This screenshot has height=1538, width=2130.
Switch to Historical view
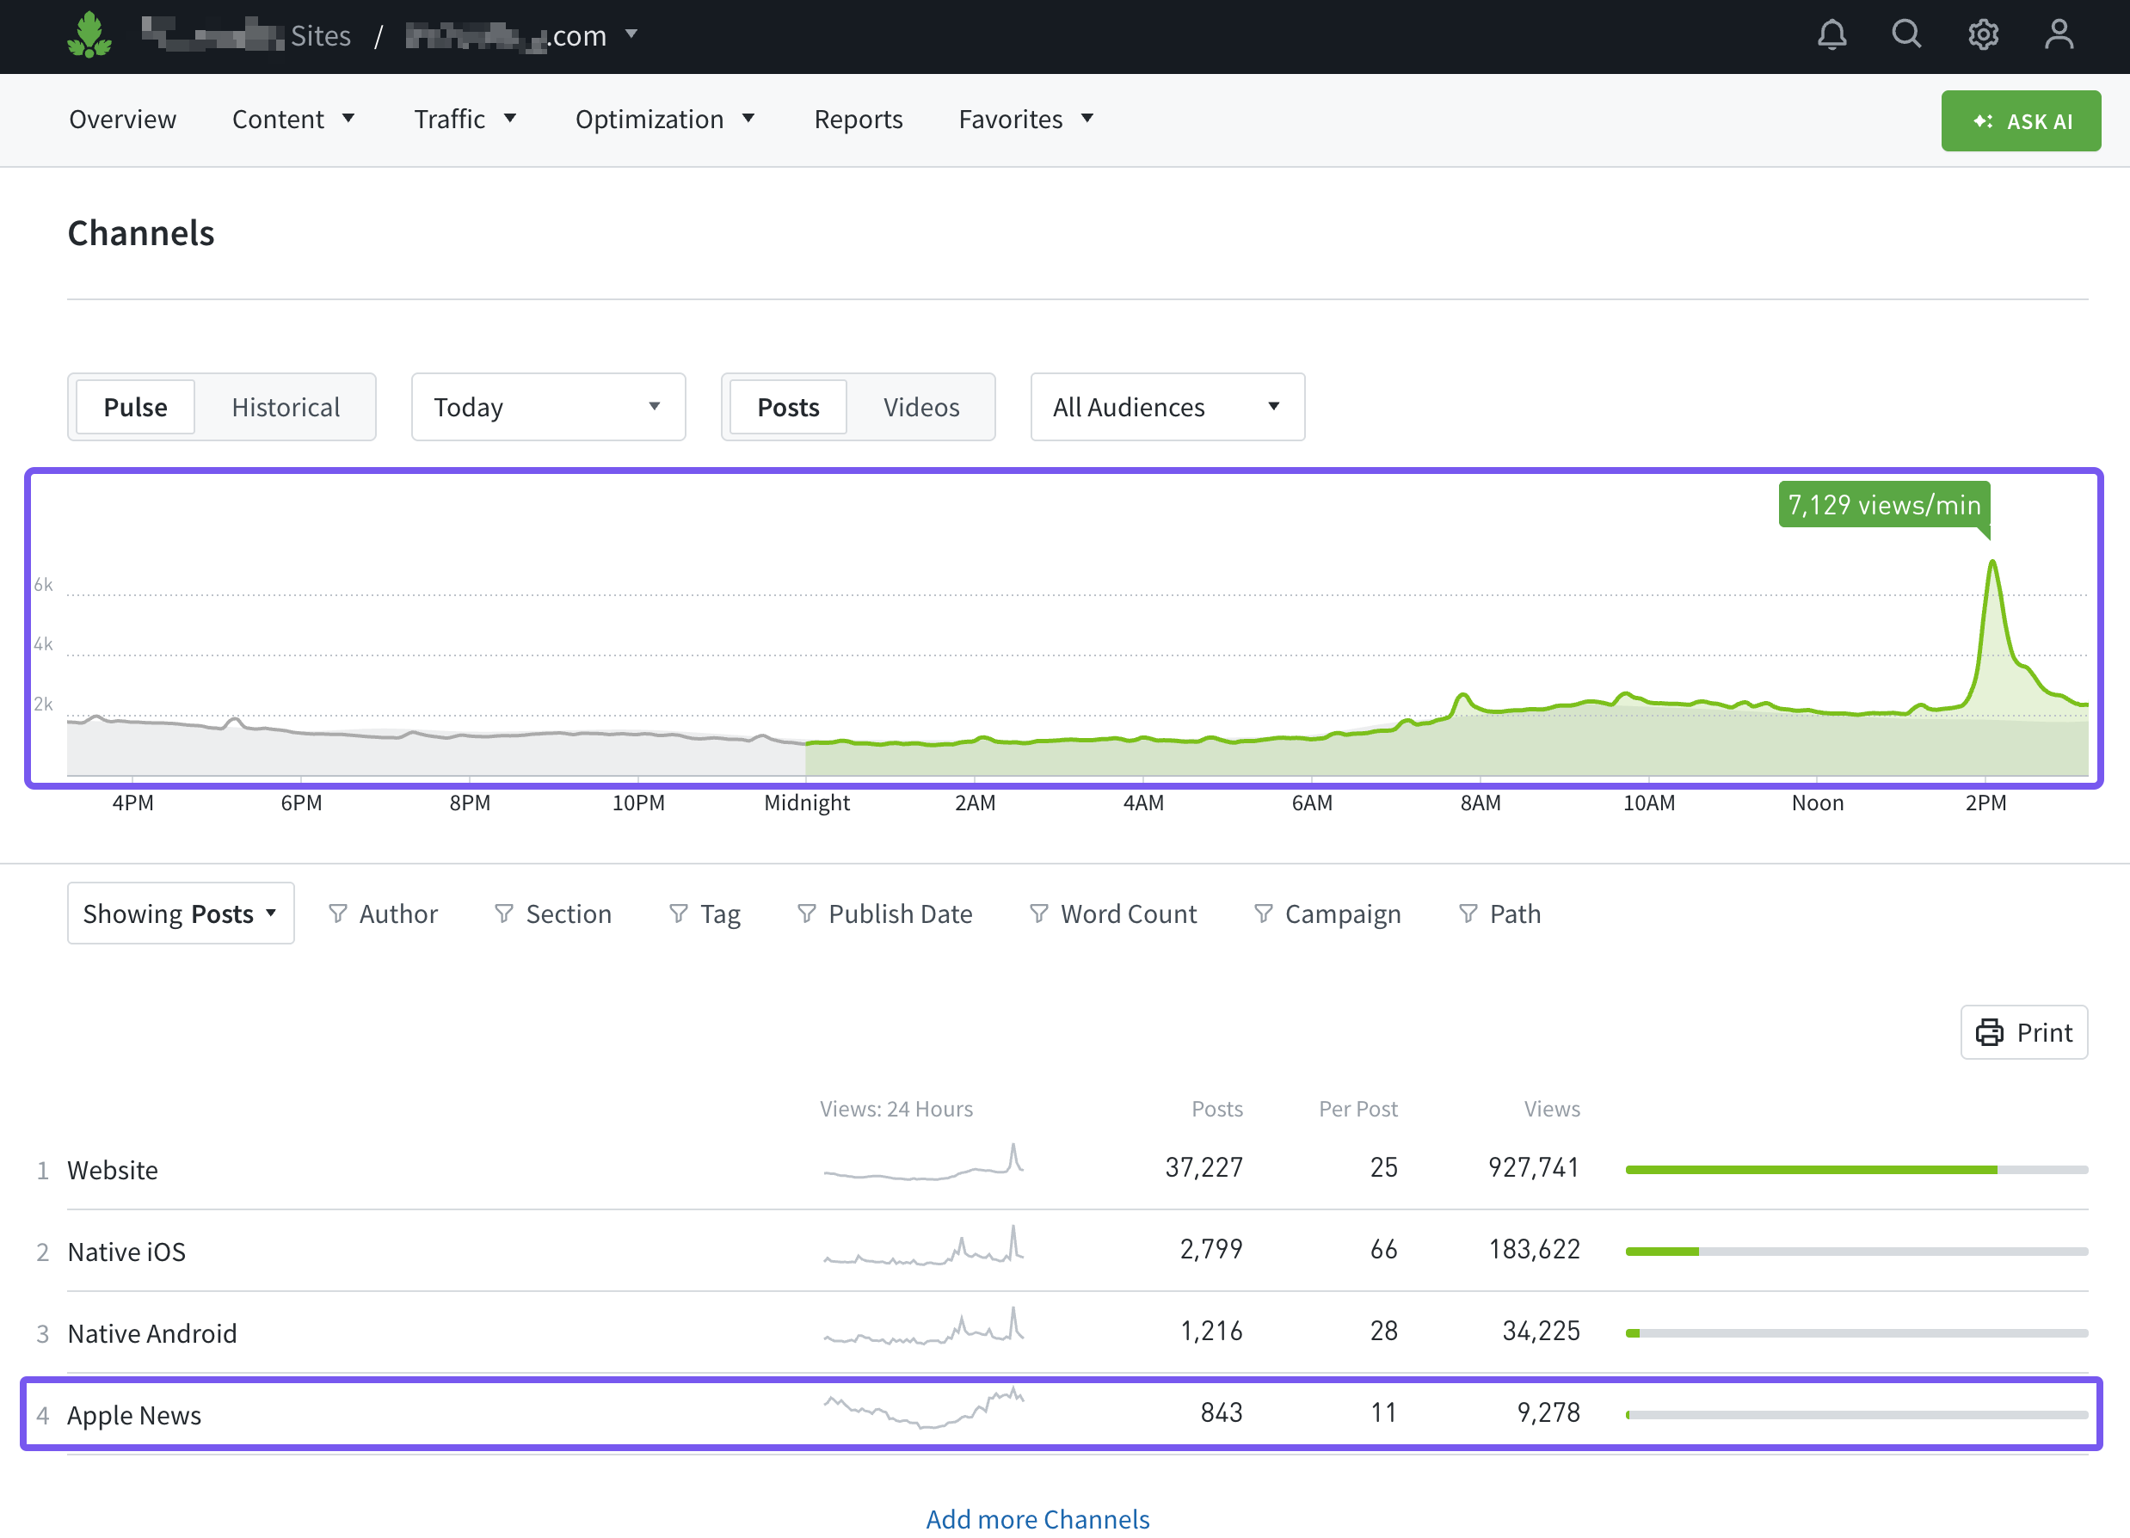[286, 407]
